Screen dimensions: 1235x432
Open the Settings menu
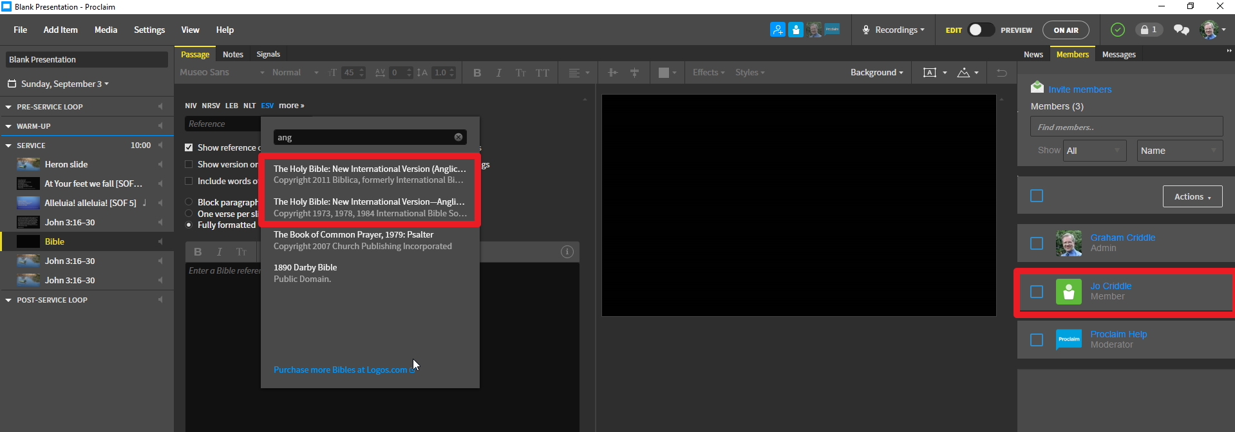click(149, 30)
